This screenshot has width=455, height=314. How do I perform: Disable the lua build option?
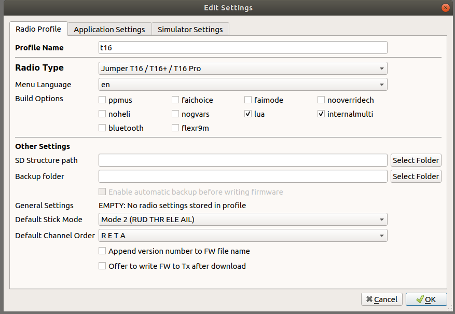247,114
